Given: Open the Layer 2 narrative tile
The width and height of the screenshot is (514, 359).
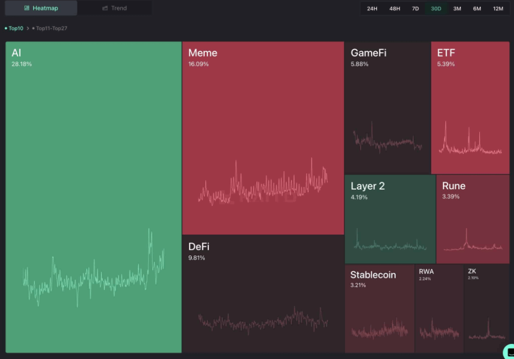Looking at the screenshot, I should pyautogui.click(x=390, y=219).
